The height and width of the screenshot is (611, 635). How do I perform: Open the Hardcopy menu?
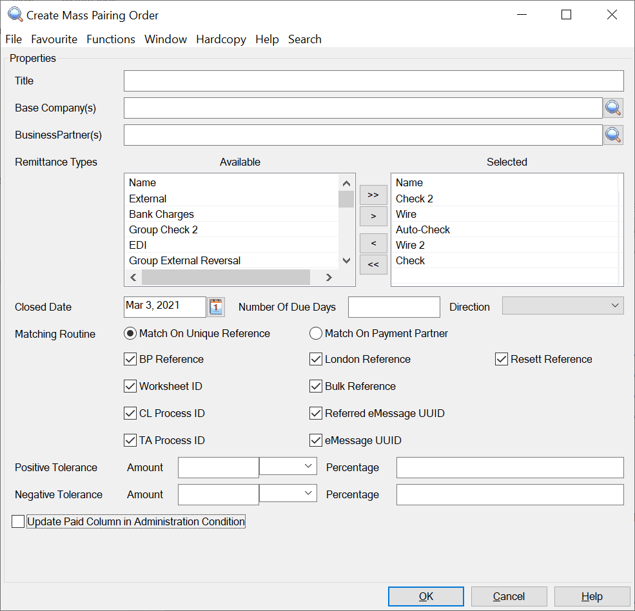click(x=221, y=39)
